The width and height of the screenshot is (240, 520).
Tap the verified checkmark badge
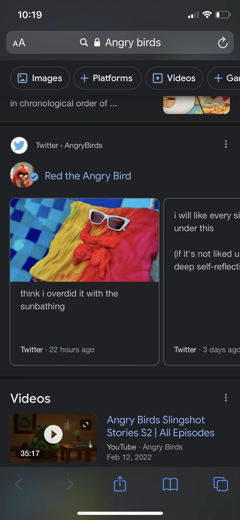tap(34, 177)
